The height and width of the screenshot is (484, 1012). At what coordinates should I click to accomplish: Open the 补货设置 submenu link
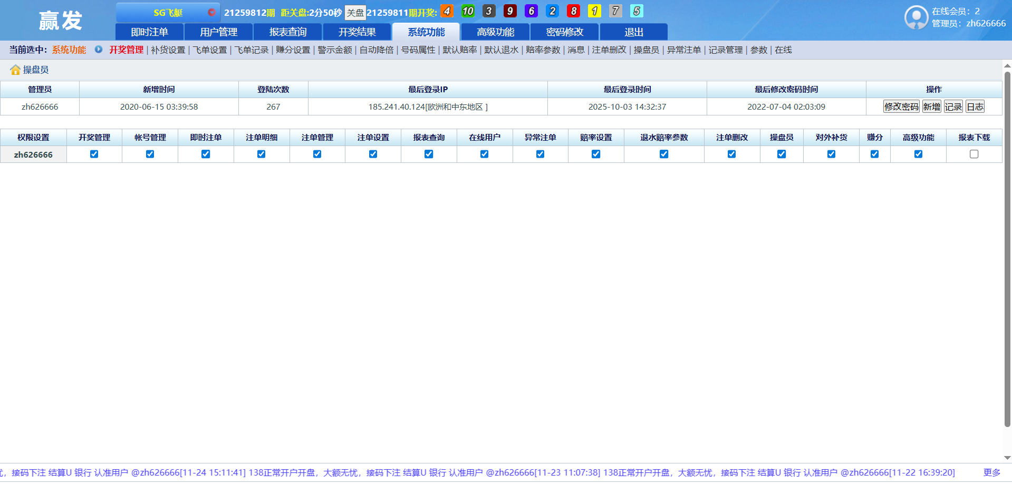168,50
